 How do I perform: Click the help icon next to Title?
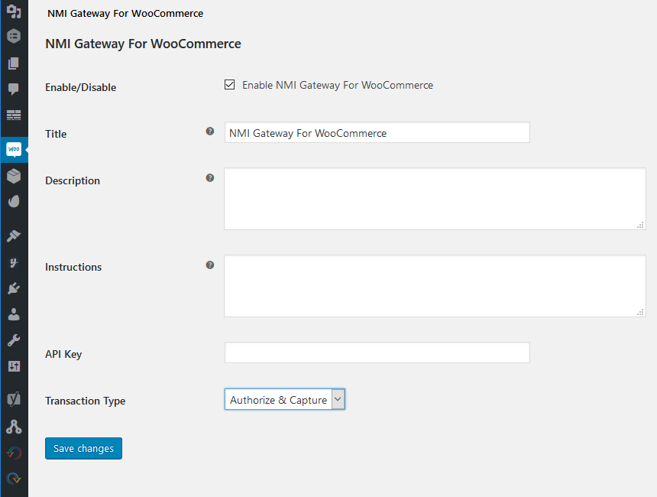pyautogui.click(x=210, y=132)
